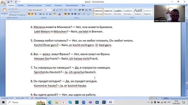Increase font size with grow font icon

[54, 10]
